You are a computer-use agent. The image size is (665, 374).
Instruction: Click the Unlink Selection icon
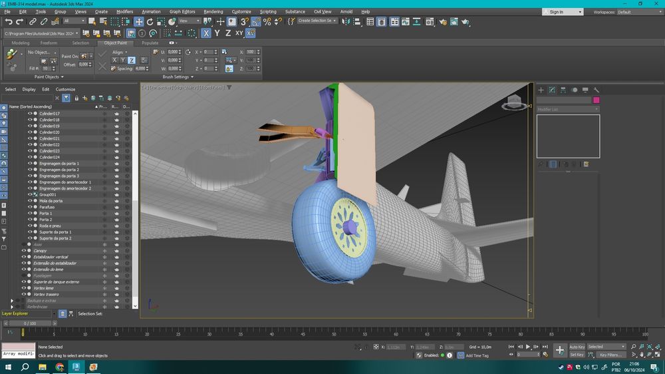click(44, 21)
